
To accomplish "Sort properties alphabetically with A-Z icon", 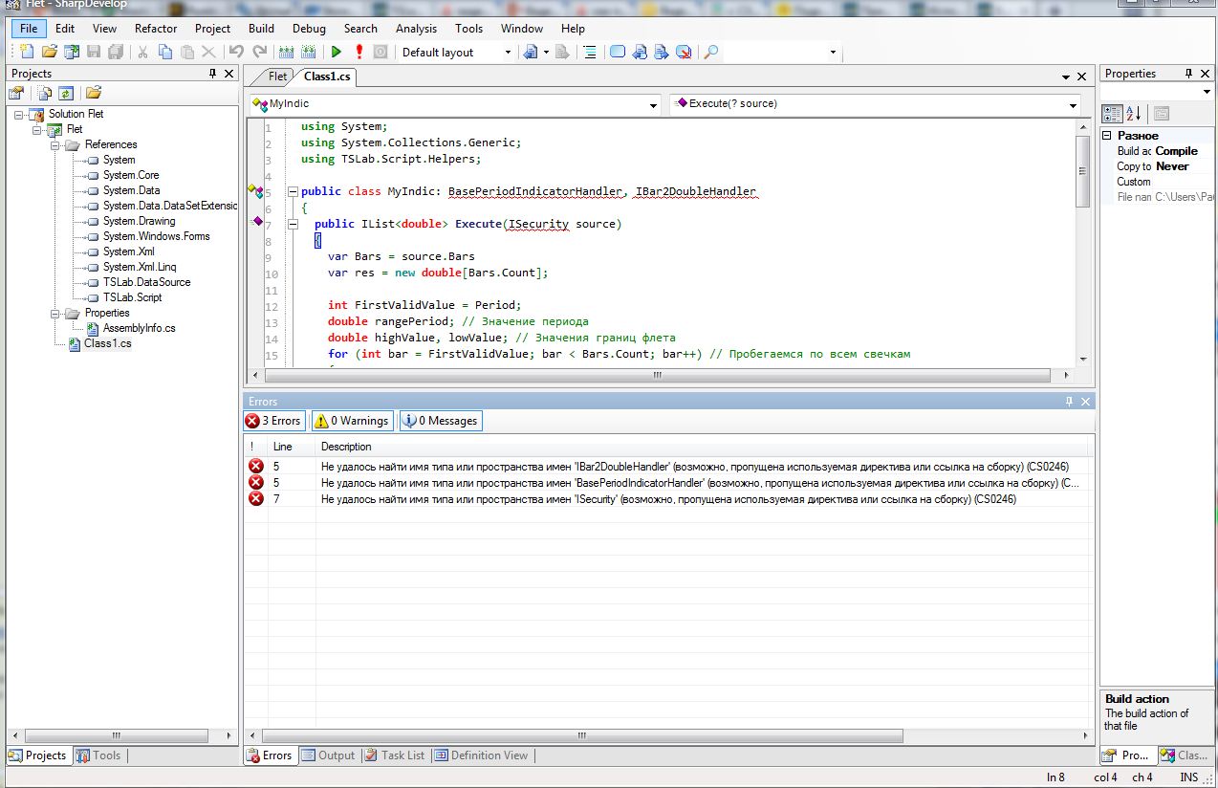I will click(1134, 113).
